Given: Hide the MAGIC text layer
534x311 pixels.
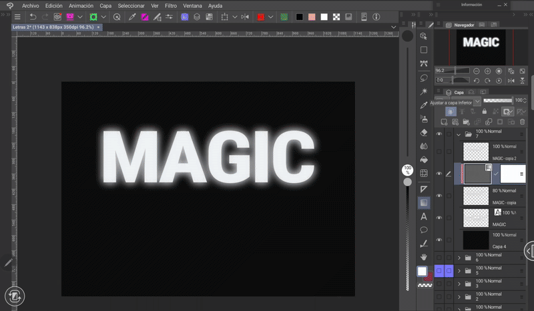Looking at the screenshot, I should click(439, 218).
